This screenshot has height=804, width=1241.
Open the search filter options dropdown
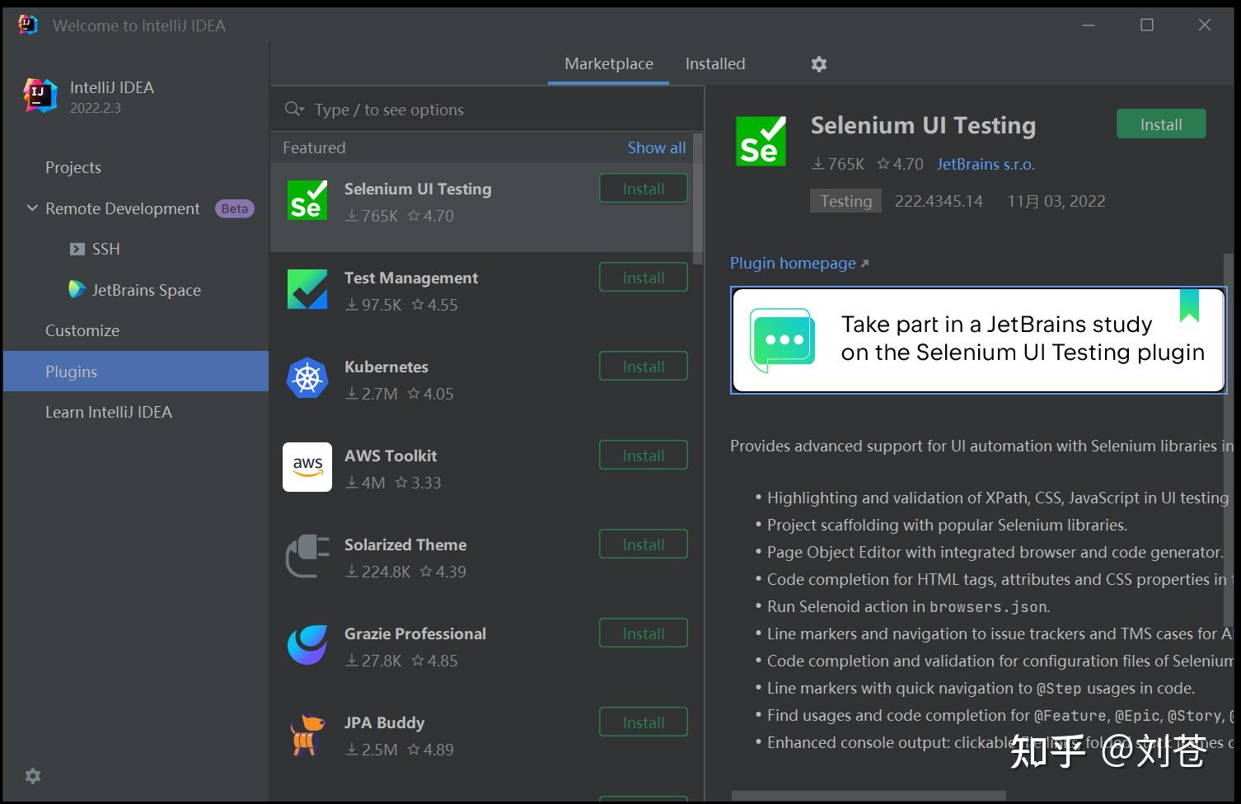tap(294, 109)
